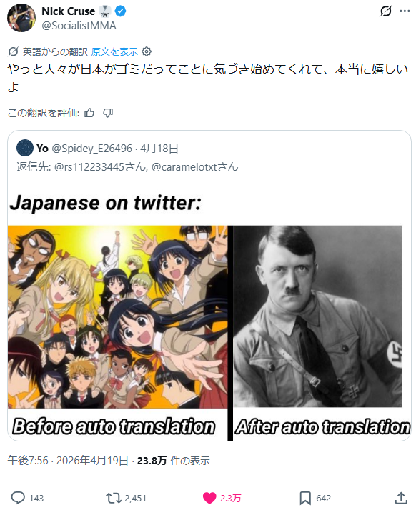Rate the translation with thumbs down
The height and width of the screenshot is (510, 416).
pyautogui.click(x=108, y=113)
